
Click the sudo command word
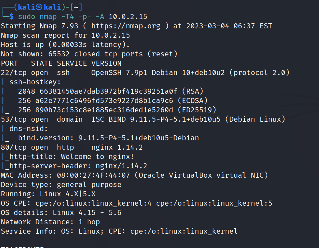point(27,17)
